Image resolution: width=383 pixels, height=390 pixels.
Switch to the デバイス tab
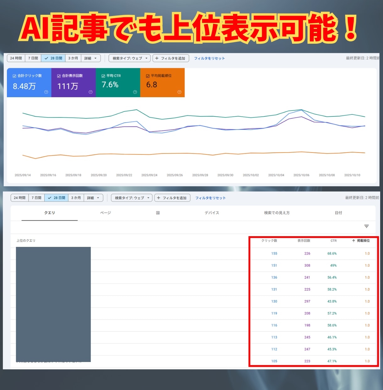point(212,213)
